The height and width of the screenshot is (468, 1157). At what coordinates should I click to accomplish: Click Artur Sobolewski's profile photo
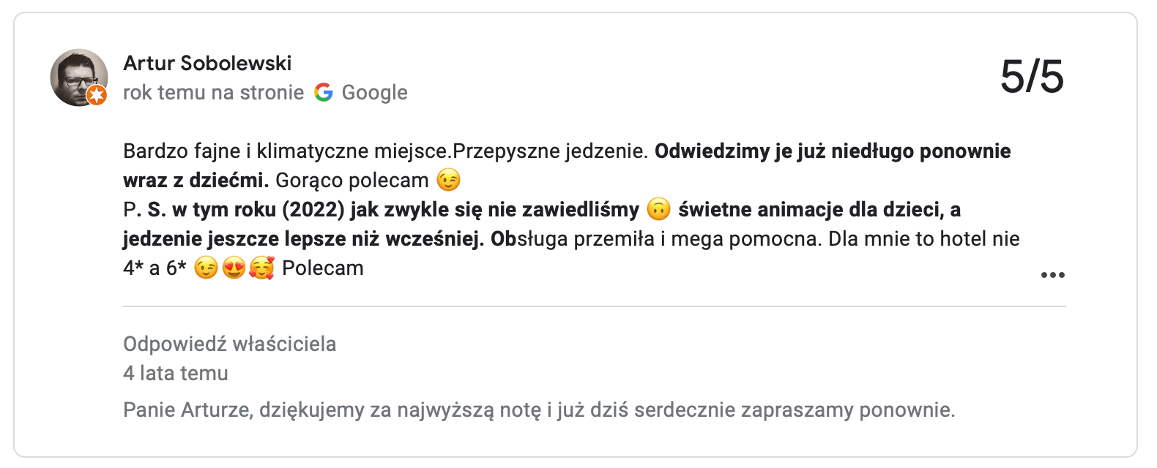pyautogui.click(x=78, y=77)
